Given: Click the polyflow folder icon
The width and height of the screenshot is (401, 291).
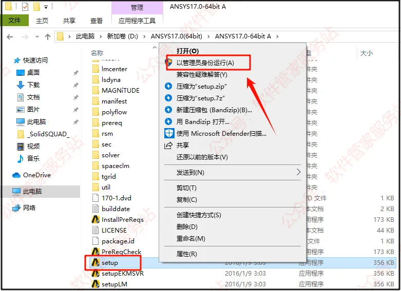Looking at the screenshot, I should point(96,112).
